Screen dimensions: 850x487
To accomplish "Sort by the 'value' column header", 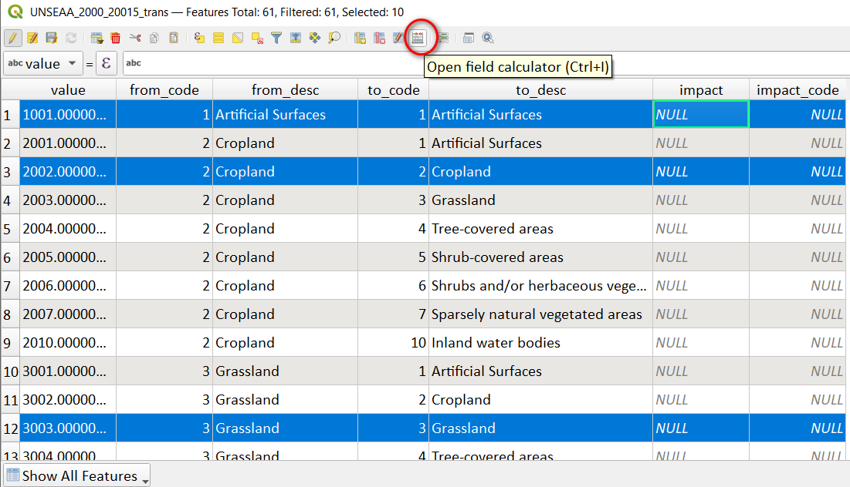I will pos(68,90).
